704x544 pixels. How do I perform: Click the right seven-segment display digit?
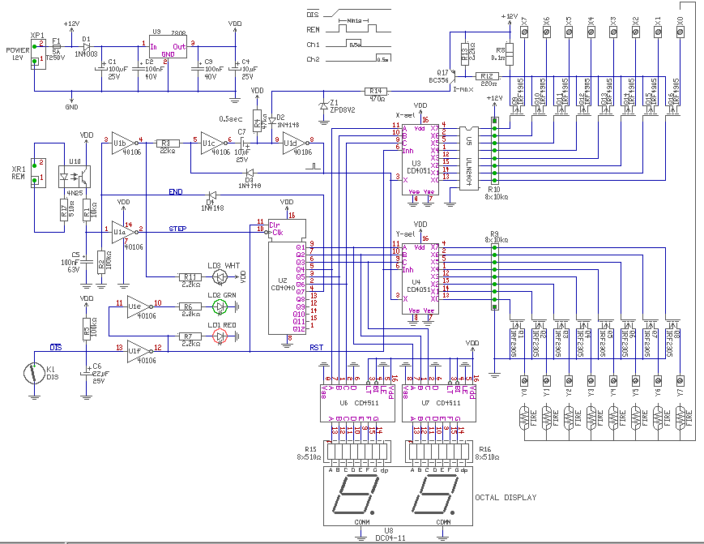coord(436,494)
